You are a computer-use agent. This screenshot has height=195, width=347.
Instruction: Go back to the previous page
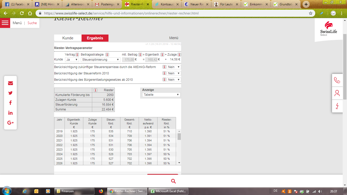click(x=6, y=13)
